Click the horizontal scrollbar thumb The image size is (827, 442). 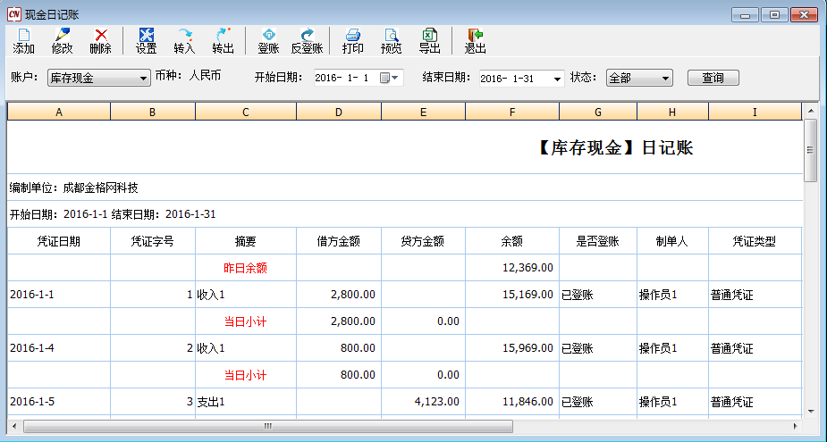(267, 427)
